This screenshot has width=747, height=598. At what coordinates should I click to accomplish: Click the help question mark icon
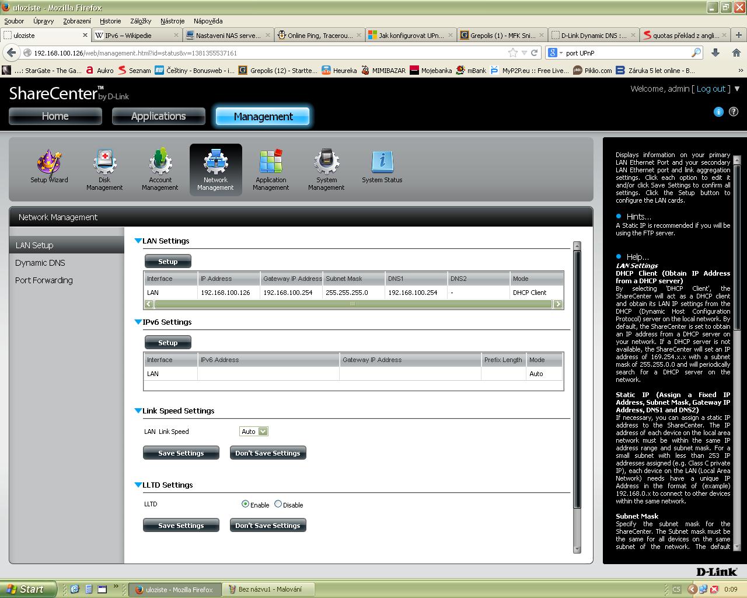(734, 112)
